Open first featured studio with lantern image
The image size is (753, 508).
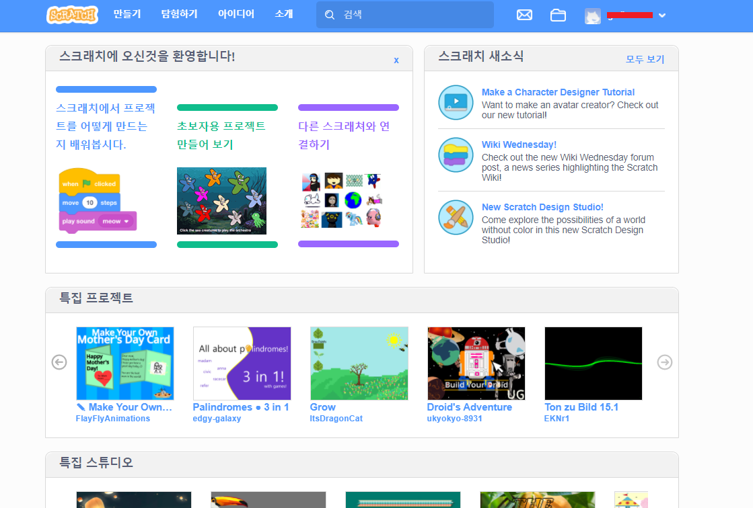point(133,500)
